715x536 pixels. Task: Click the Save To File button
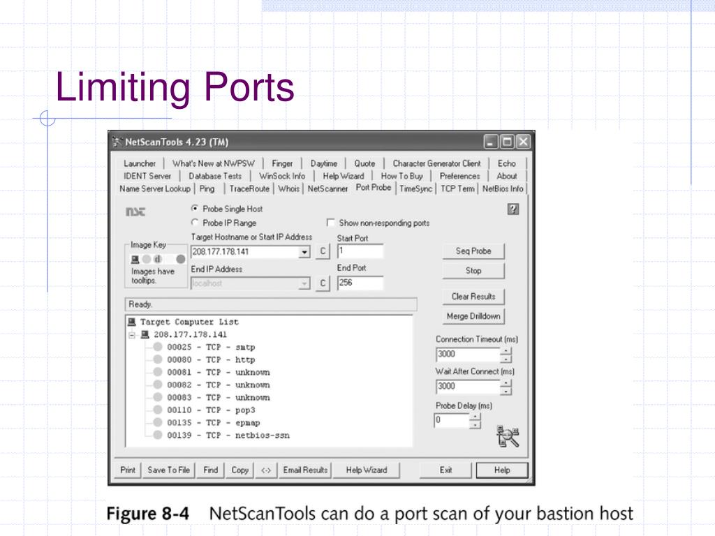[169, 470]
